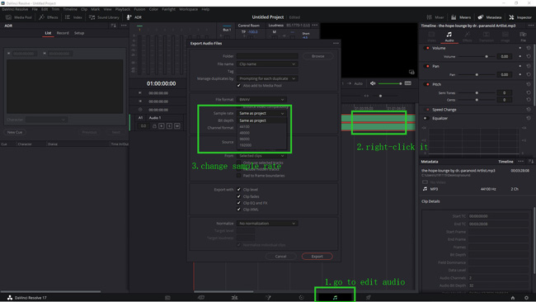Open the Deliver page (rocket icon)
Image resolution: width=536 pixels, height=302 pixels.
(368, 298)
